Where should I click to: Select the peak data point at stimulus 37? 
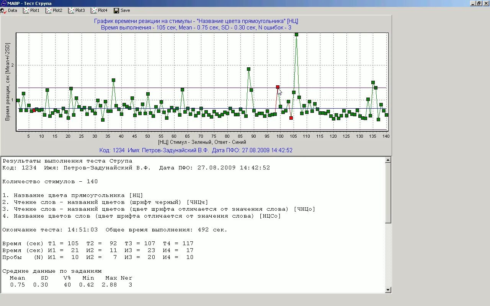pos(113,80)
